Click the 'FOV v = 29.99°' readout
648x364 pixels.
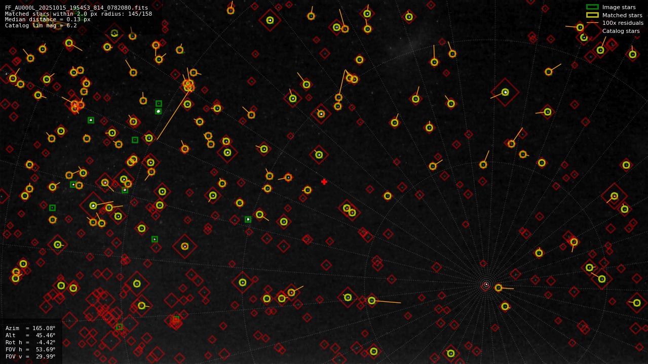click(x=30, y=356)
